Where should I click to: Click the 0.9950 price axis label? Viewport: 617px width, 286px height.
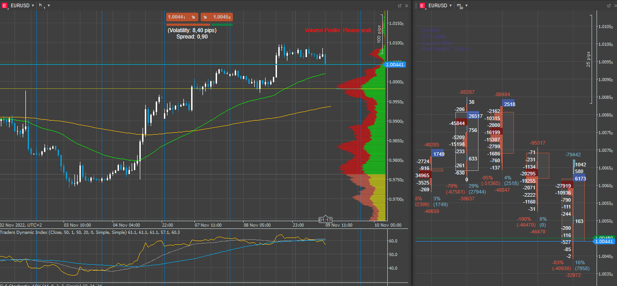coord(396,102)
